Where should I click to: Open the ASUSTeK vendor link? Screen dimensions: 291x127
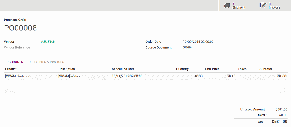click(48, 42)
